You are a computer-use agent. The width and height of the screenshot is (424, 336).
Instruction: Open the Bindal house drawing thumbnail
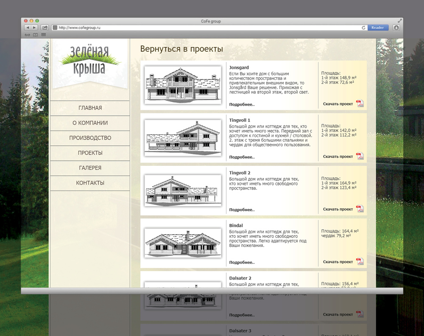pyautogui.click(x=183, y=243)
